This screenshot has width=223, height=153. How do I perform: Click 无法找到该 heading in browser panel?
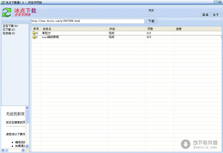(15, 114)
